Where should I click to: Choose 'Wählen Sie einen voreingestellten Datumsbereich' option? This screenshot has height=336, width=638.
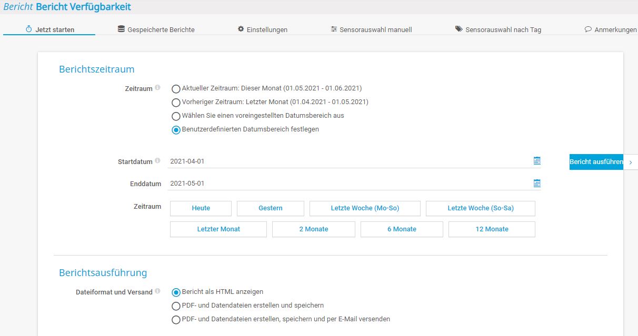(176, 116)
